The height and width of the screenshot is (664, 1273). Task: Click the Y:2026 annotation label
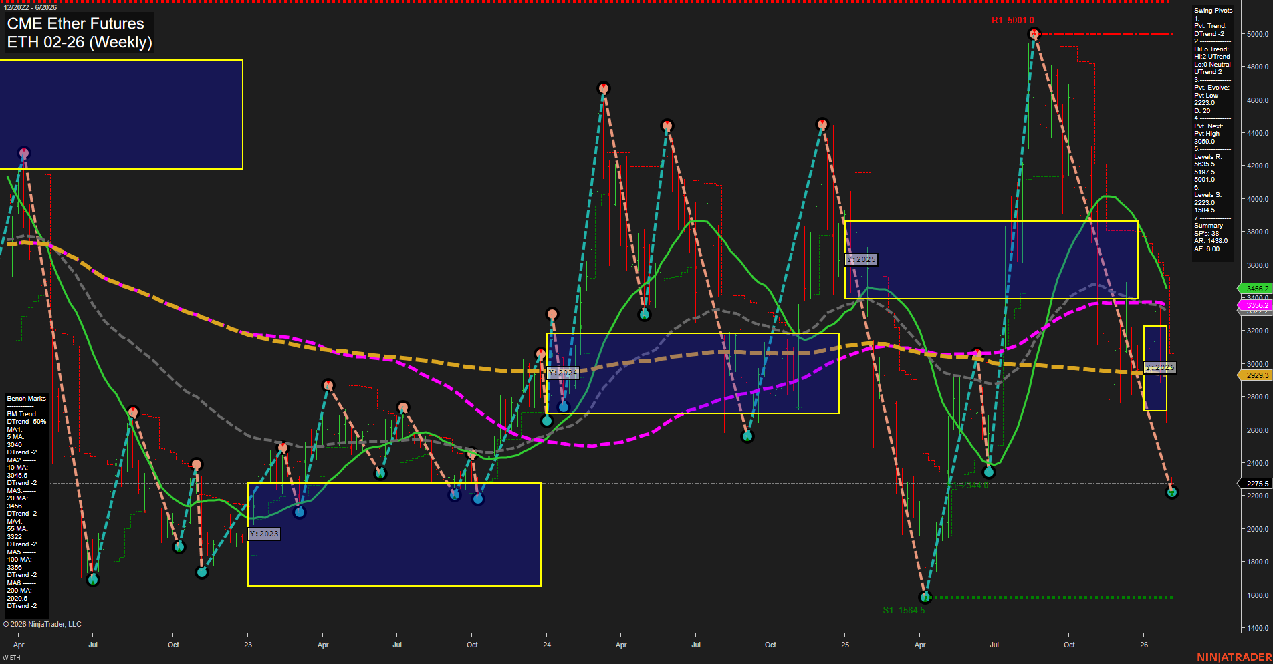coord(1159,367)
